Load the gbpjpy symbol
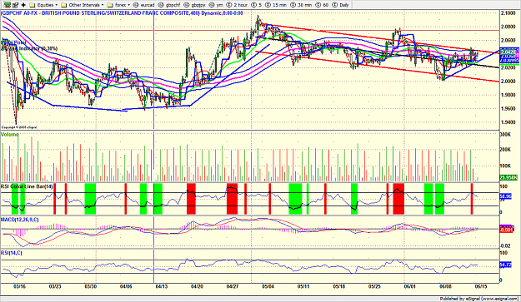 tap(195, 5)
